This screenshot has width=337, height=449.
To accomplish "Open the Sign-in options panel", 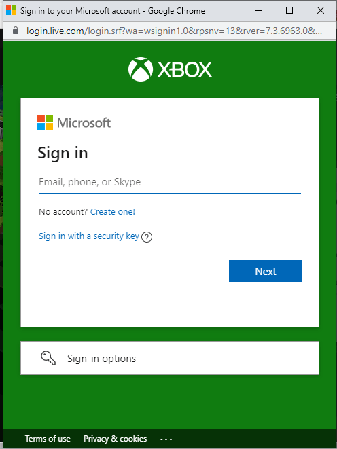I will 170,358.
